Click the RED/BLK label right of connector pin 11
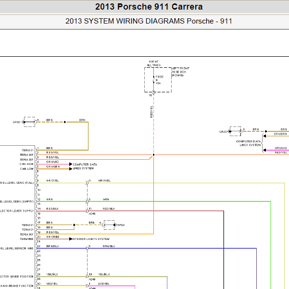The width and height of the screenshot is (289, 289). pos(109,209)
